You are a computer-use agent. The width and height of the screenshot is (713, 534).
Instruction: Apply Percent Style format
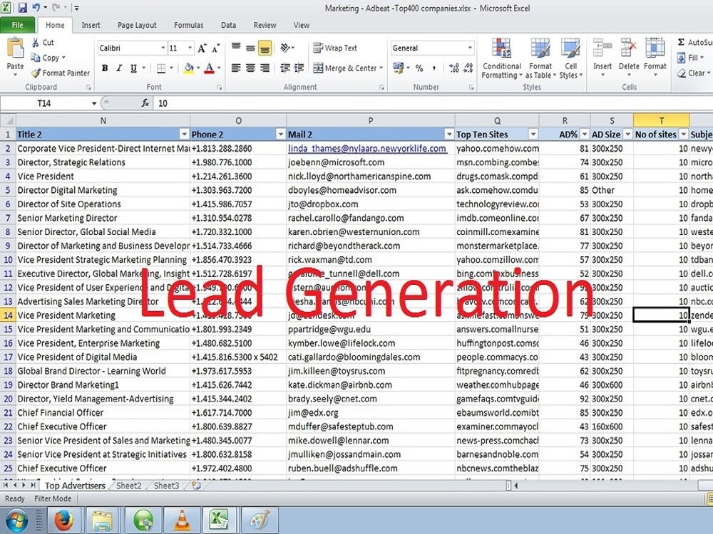tap(419, 68)
